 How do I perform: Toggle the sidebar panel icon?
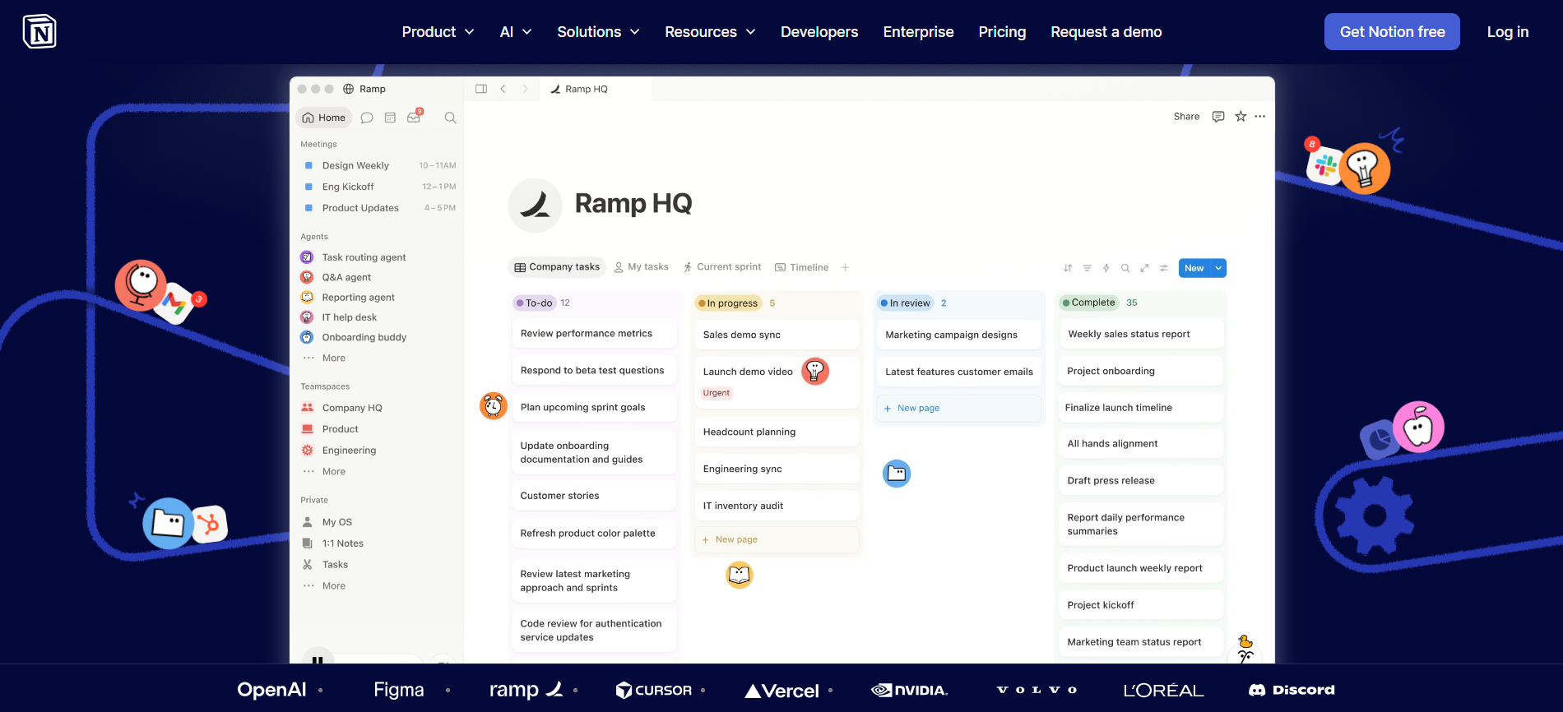pos(481,89)
